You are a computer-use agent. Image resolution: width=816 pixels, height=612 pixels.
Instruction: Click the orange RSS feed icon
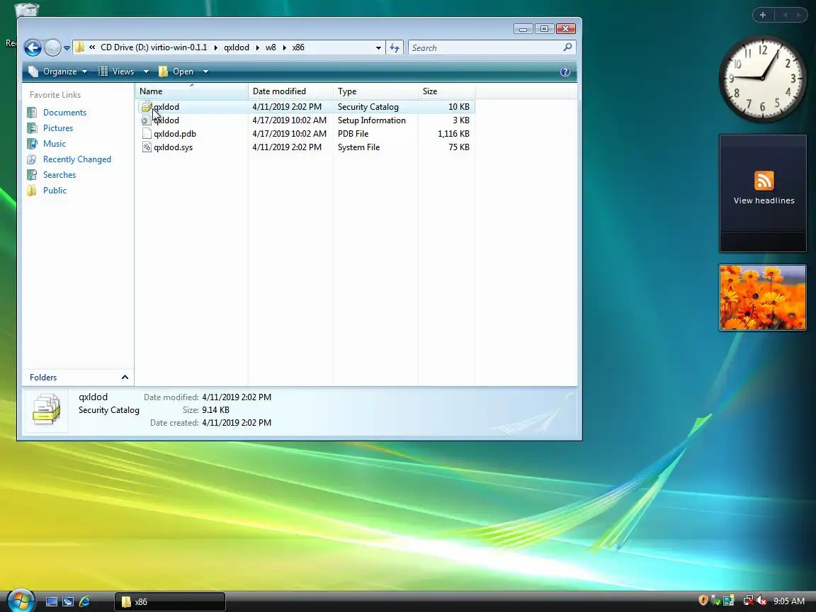[x=764, y=181]
